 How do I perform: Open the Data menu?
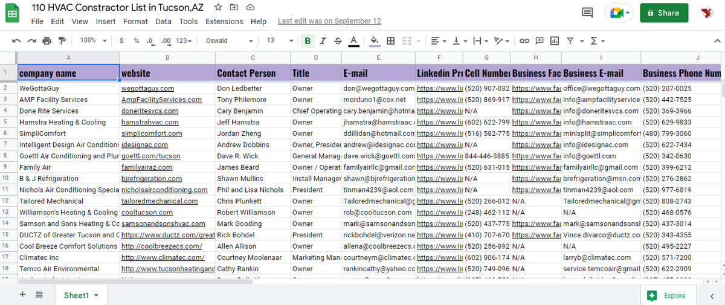click(163, 21)
